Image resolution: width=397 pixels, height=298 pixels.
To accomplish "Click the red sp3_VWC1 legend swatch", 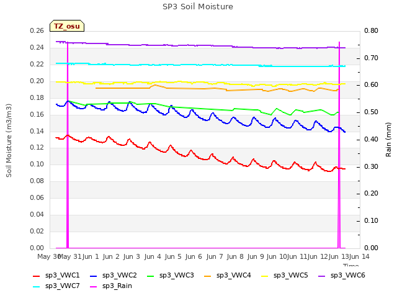I will point(37,276).
